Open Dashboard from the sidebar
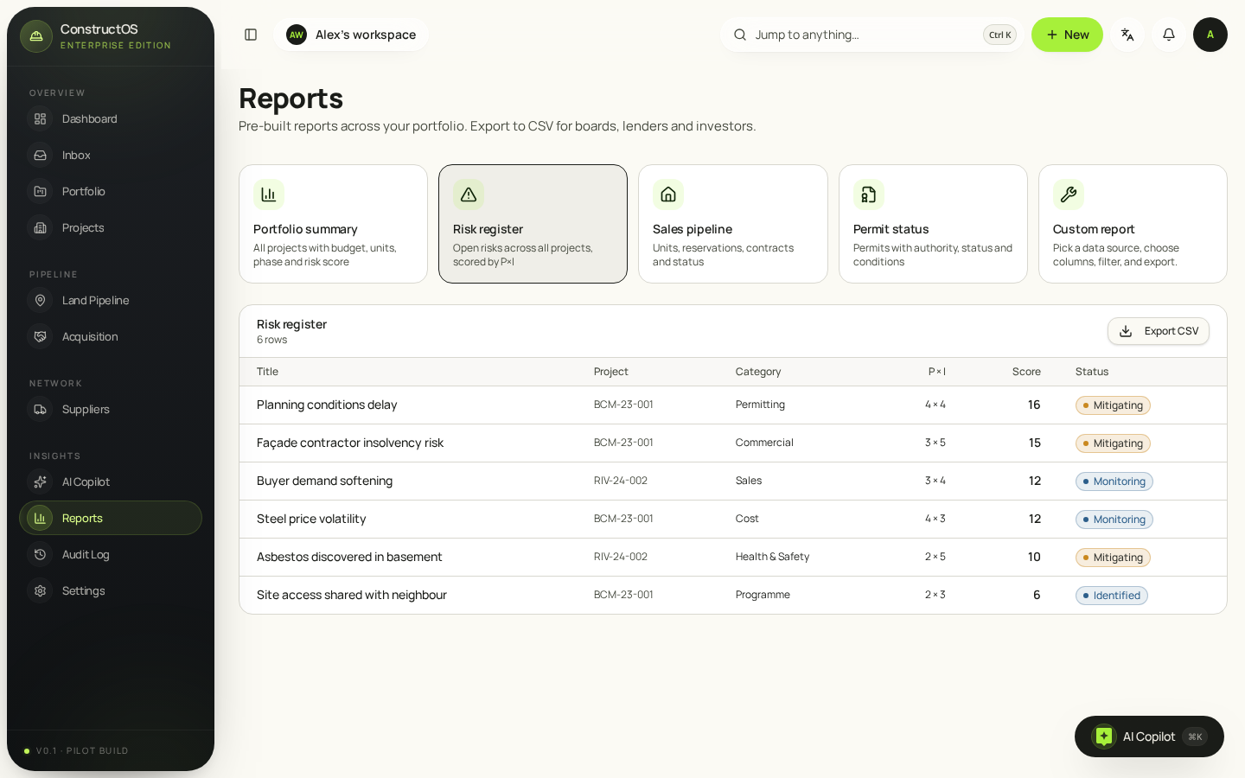Screen dimensions: 1245x778 [111, 118]
